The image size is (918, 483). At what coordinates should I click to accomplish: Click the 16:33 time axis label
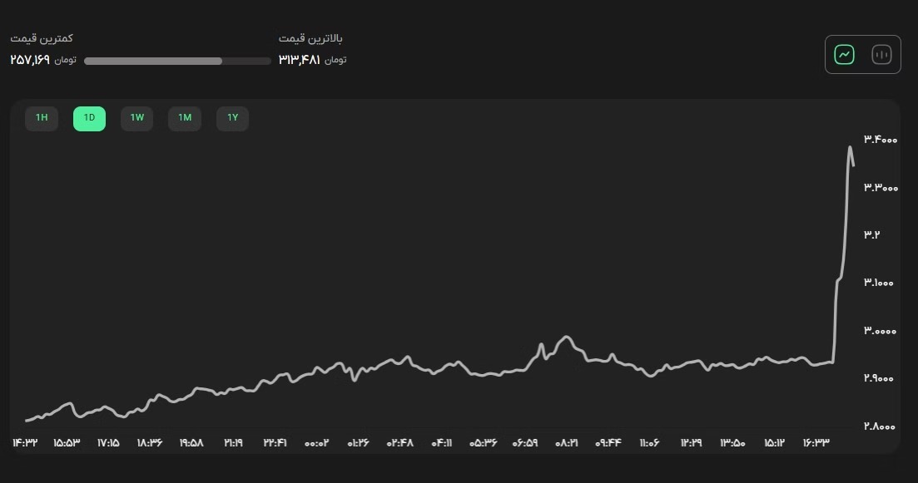click(816, 443)
